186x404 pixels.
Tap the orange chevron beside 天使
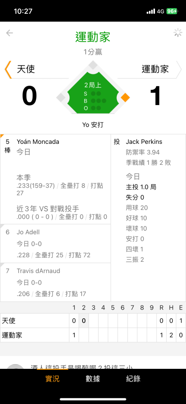8,69
